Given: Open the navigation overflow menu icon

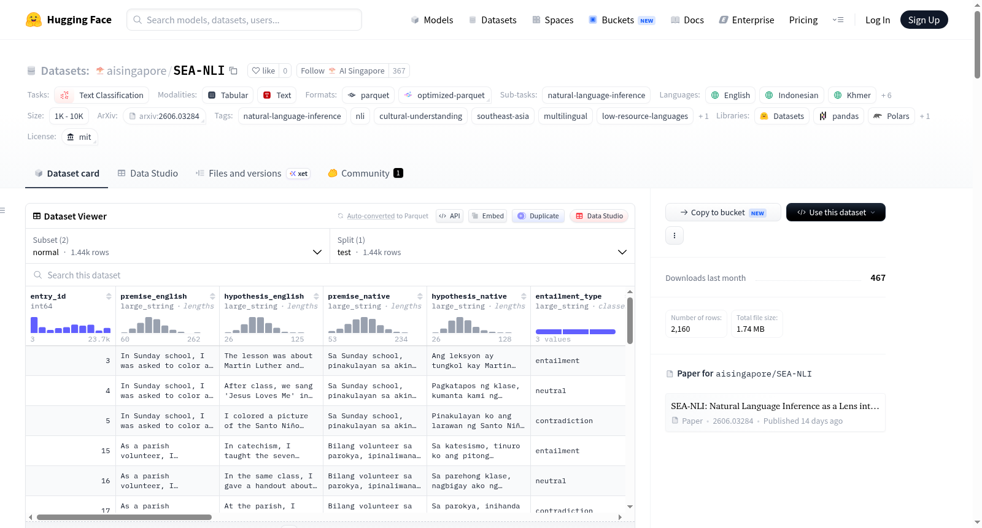Looking at the screenshot, I should click(838, 20).
